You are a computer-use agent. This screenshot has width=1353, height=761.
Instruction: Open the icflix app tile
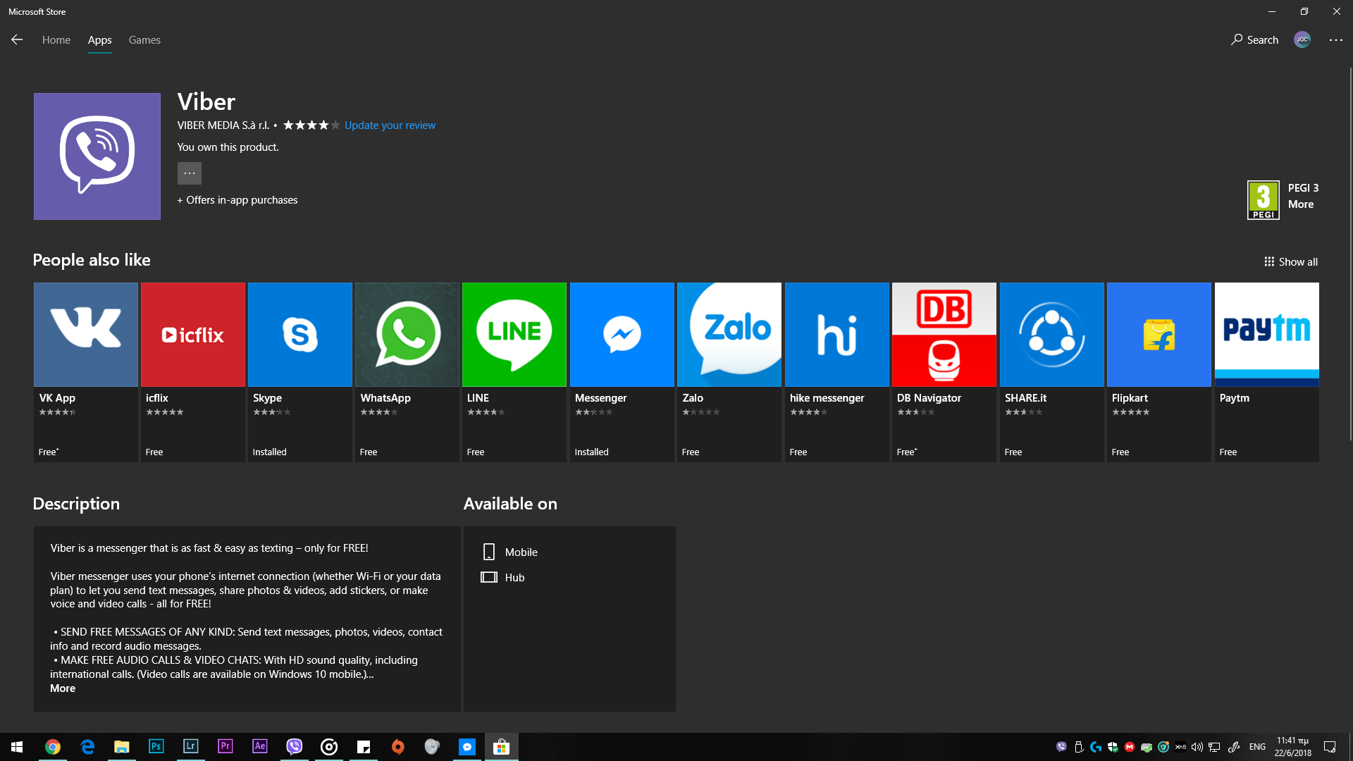click(x=193, y=372)
